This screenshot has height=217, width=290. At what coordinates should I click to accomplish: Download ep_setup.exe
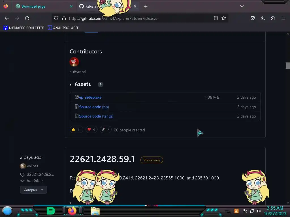coord(90,97)
